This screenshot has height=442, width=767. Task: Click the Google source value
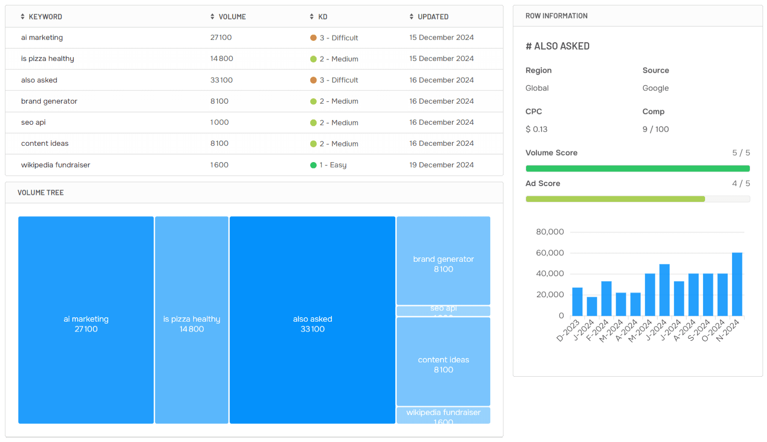click(x=655, y=88)
